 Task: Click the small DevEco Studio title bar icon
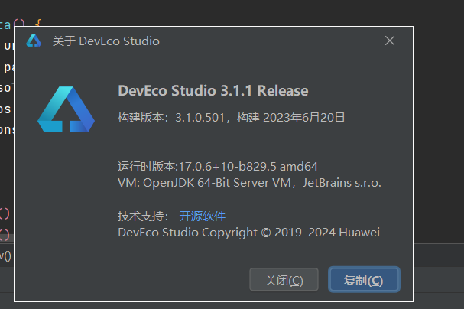tap(34, 41)
